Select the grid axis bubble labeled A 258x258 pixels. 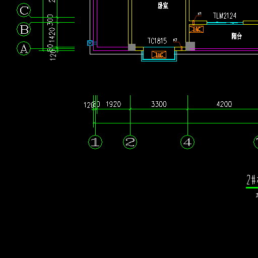[x=24, y=48]
